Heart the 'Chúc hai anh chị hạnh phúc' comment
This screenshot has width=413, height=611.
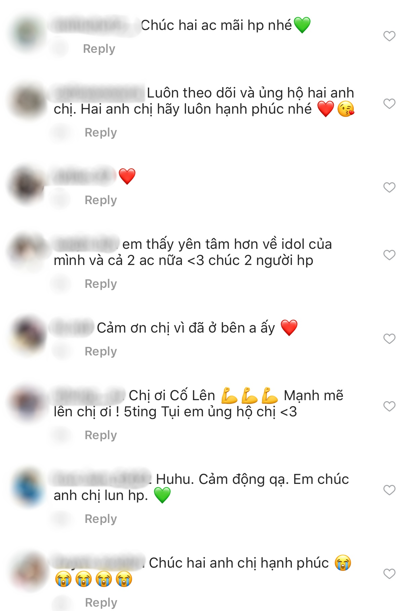coord(389,574)
